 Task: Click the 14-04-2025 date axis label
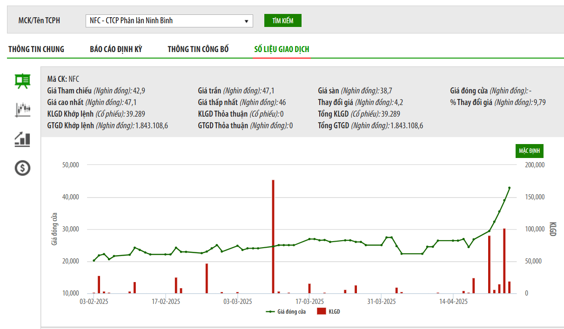[x=454, y=302]
